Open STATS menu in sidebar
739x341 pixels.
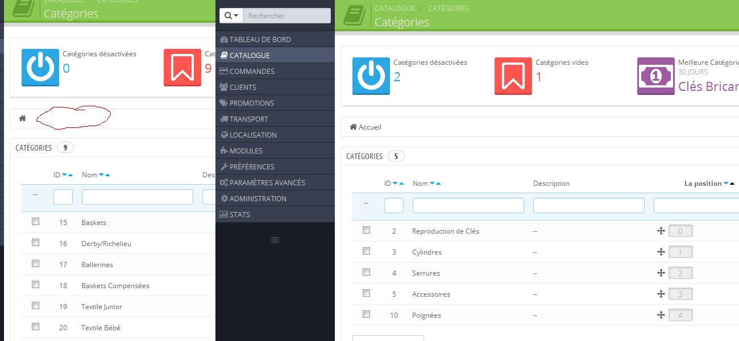pyautogui.click(x=275, y=214)
